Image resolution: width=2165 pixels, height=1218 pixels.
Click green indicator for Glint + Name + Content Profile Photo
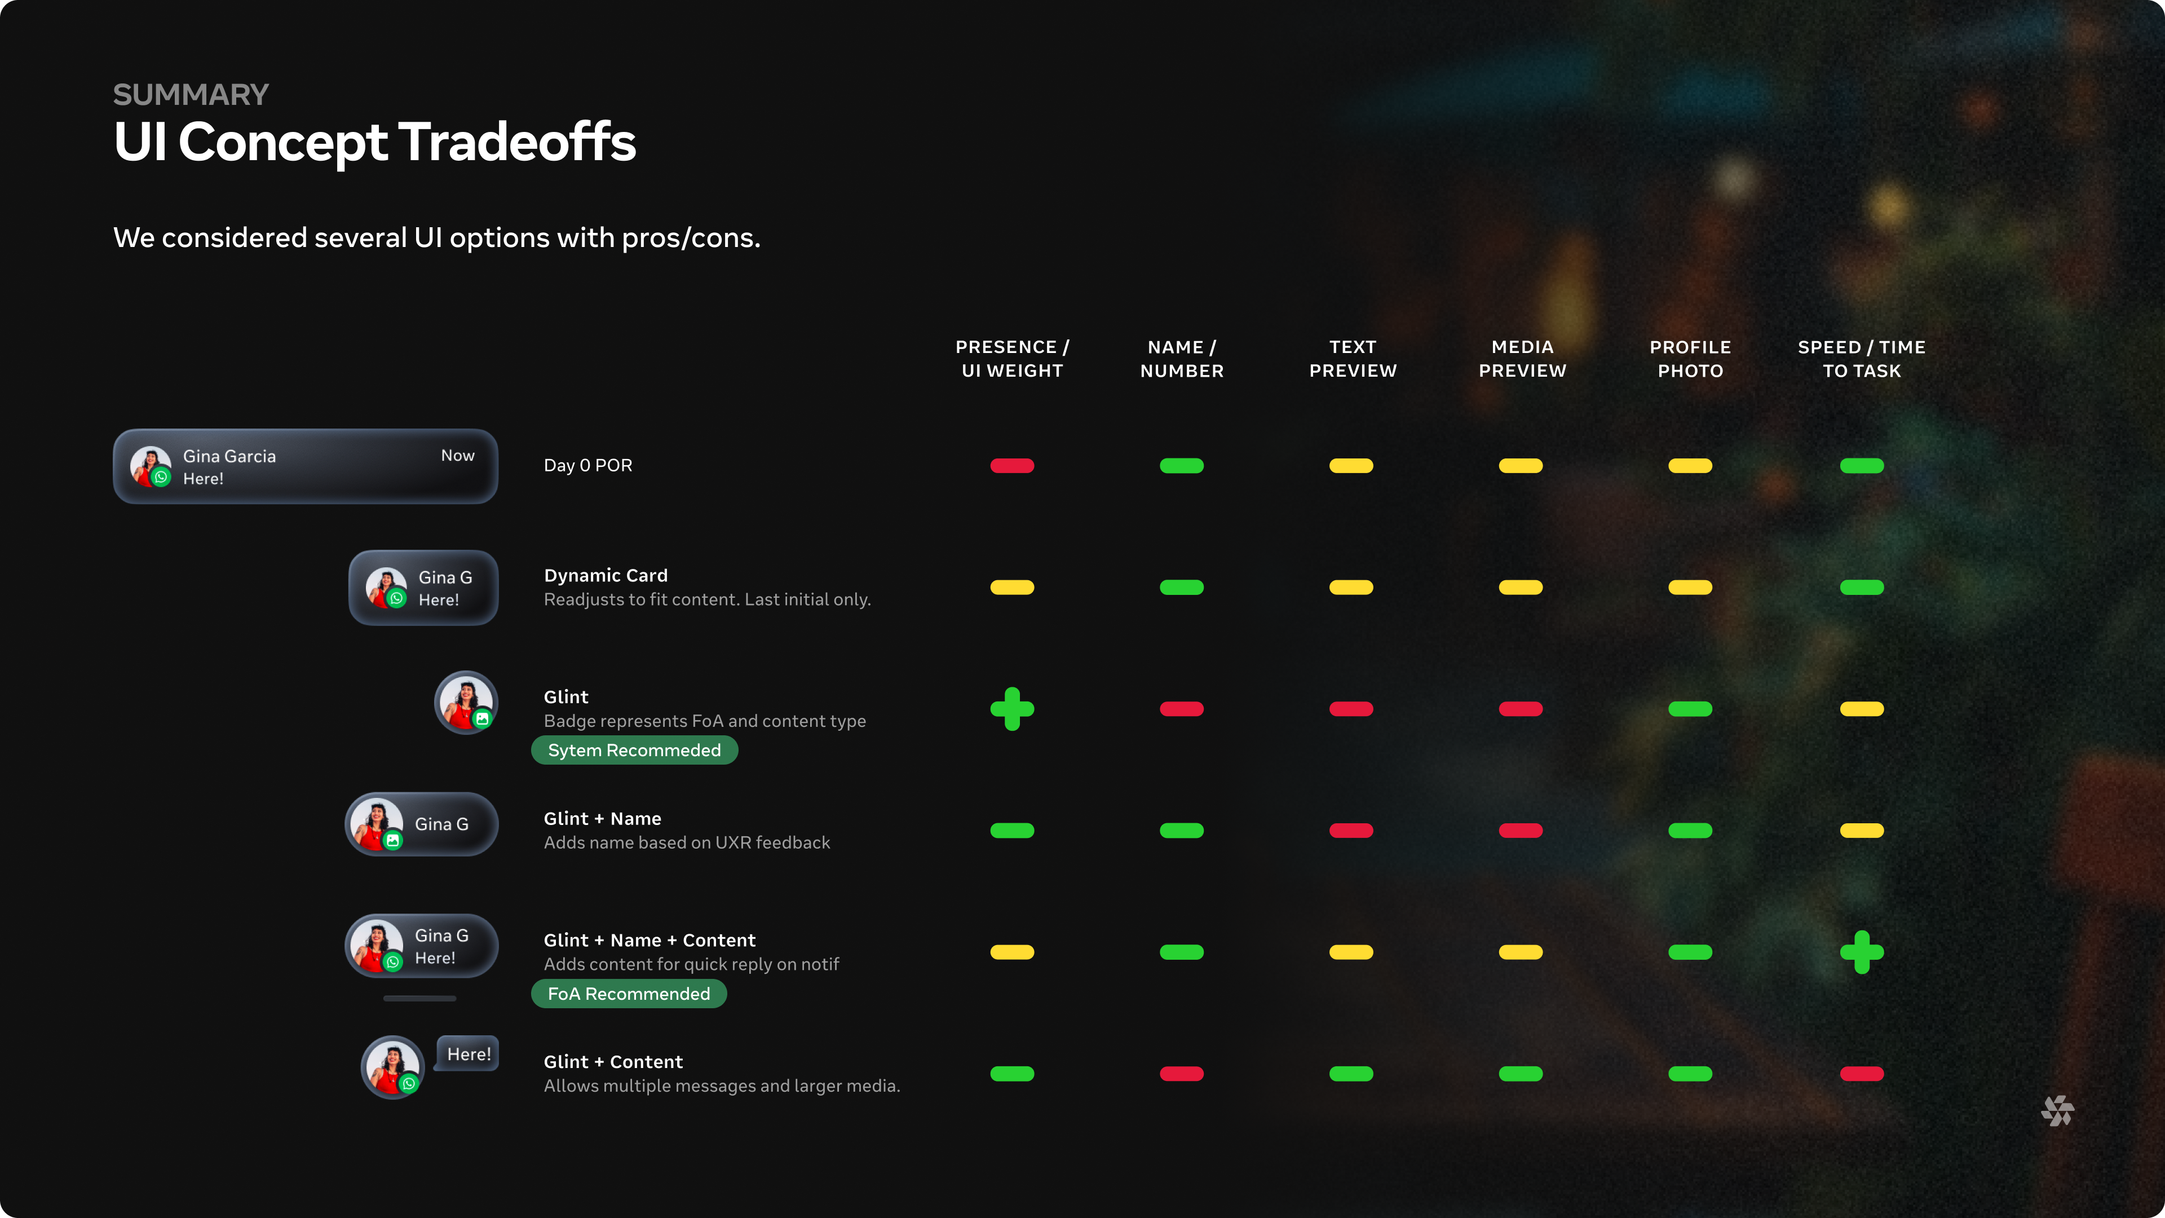point(1690,952)
